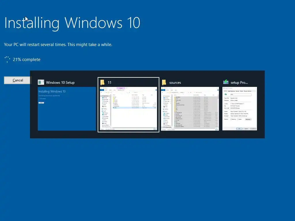295x221 pixels.
Task: Click the setup Pro... window icon
Action: coord(226,82)
